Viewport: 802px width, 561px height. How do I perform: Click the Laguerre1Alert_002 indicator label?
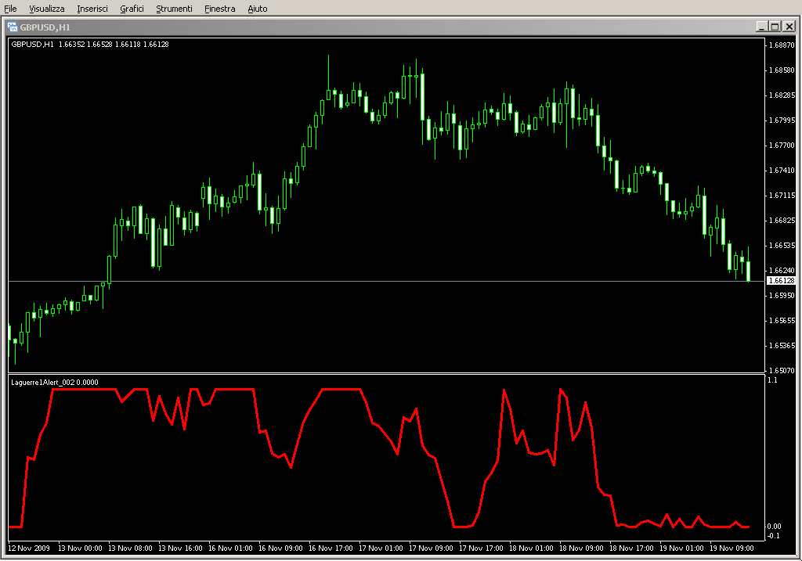pyautogui.click(x=55, y=382)
